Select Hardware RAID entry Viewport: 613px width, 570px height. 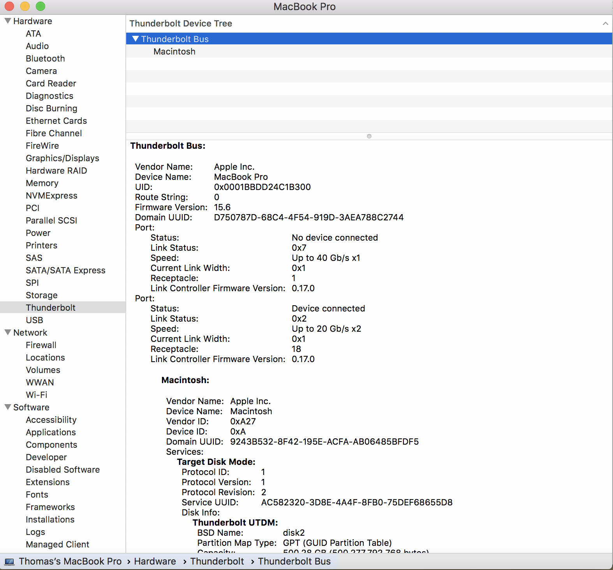(56, 171)
